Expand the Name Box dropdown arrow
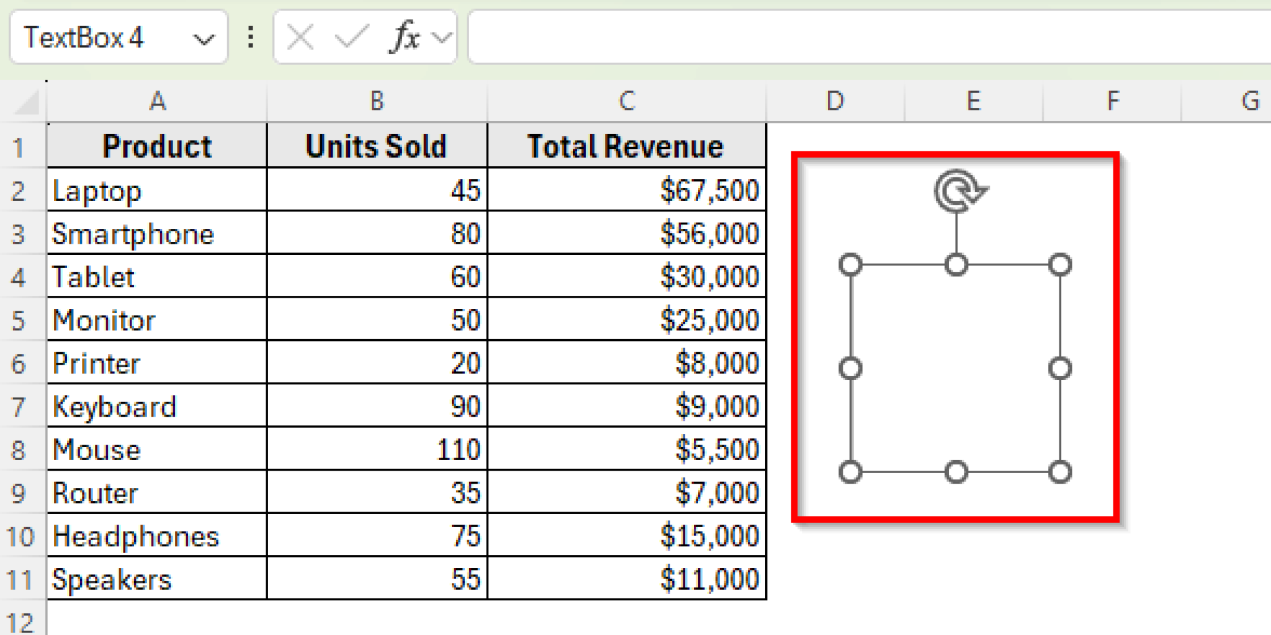Viewport: 1271px width, 635px height. [x=203, y=39]
